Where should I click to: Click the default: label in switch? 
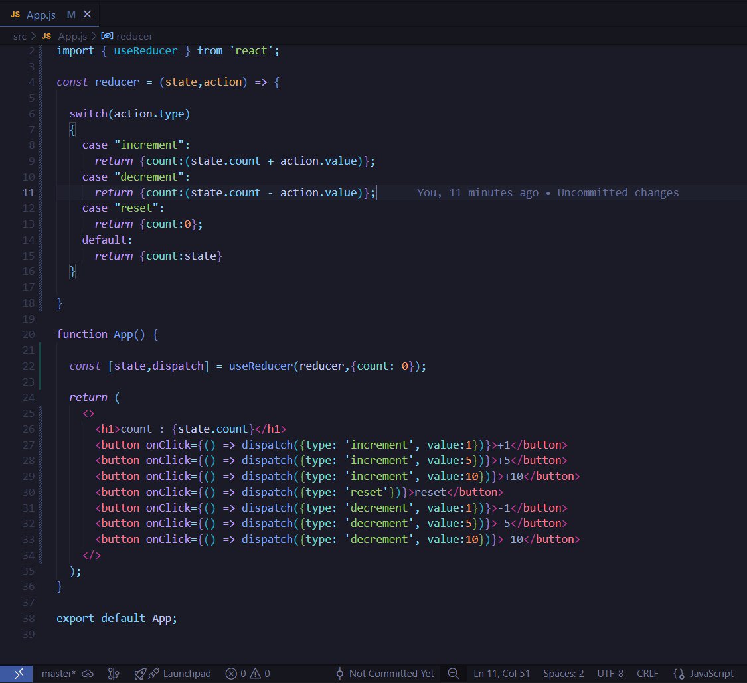click(x=107, y=240)
